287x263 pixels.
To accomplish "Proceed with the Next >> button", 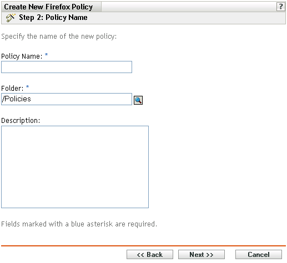I will [x=202, y=255].
